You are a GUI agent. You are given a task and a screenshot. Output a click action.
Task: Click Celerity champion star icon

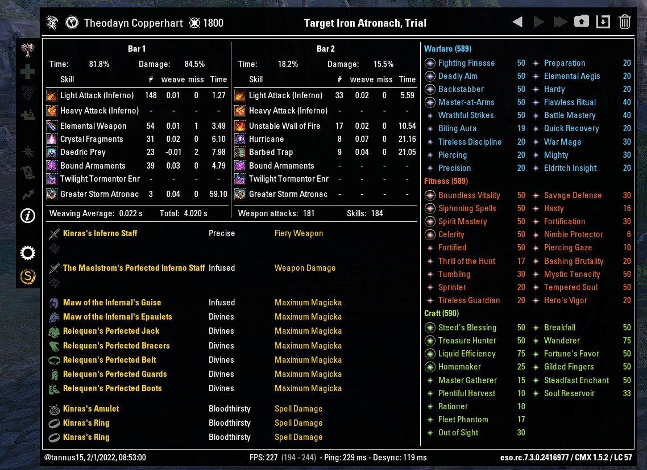coord(430,234)
